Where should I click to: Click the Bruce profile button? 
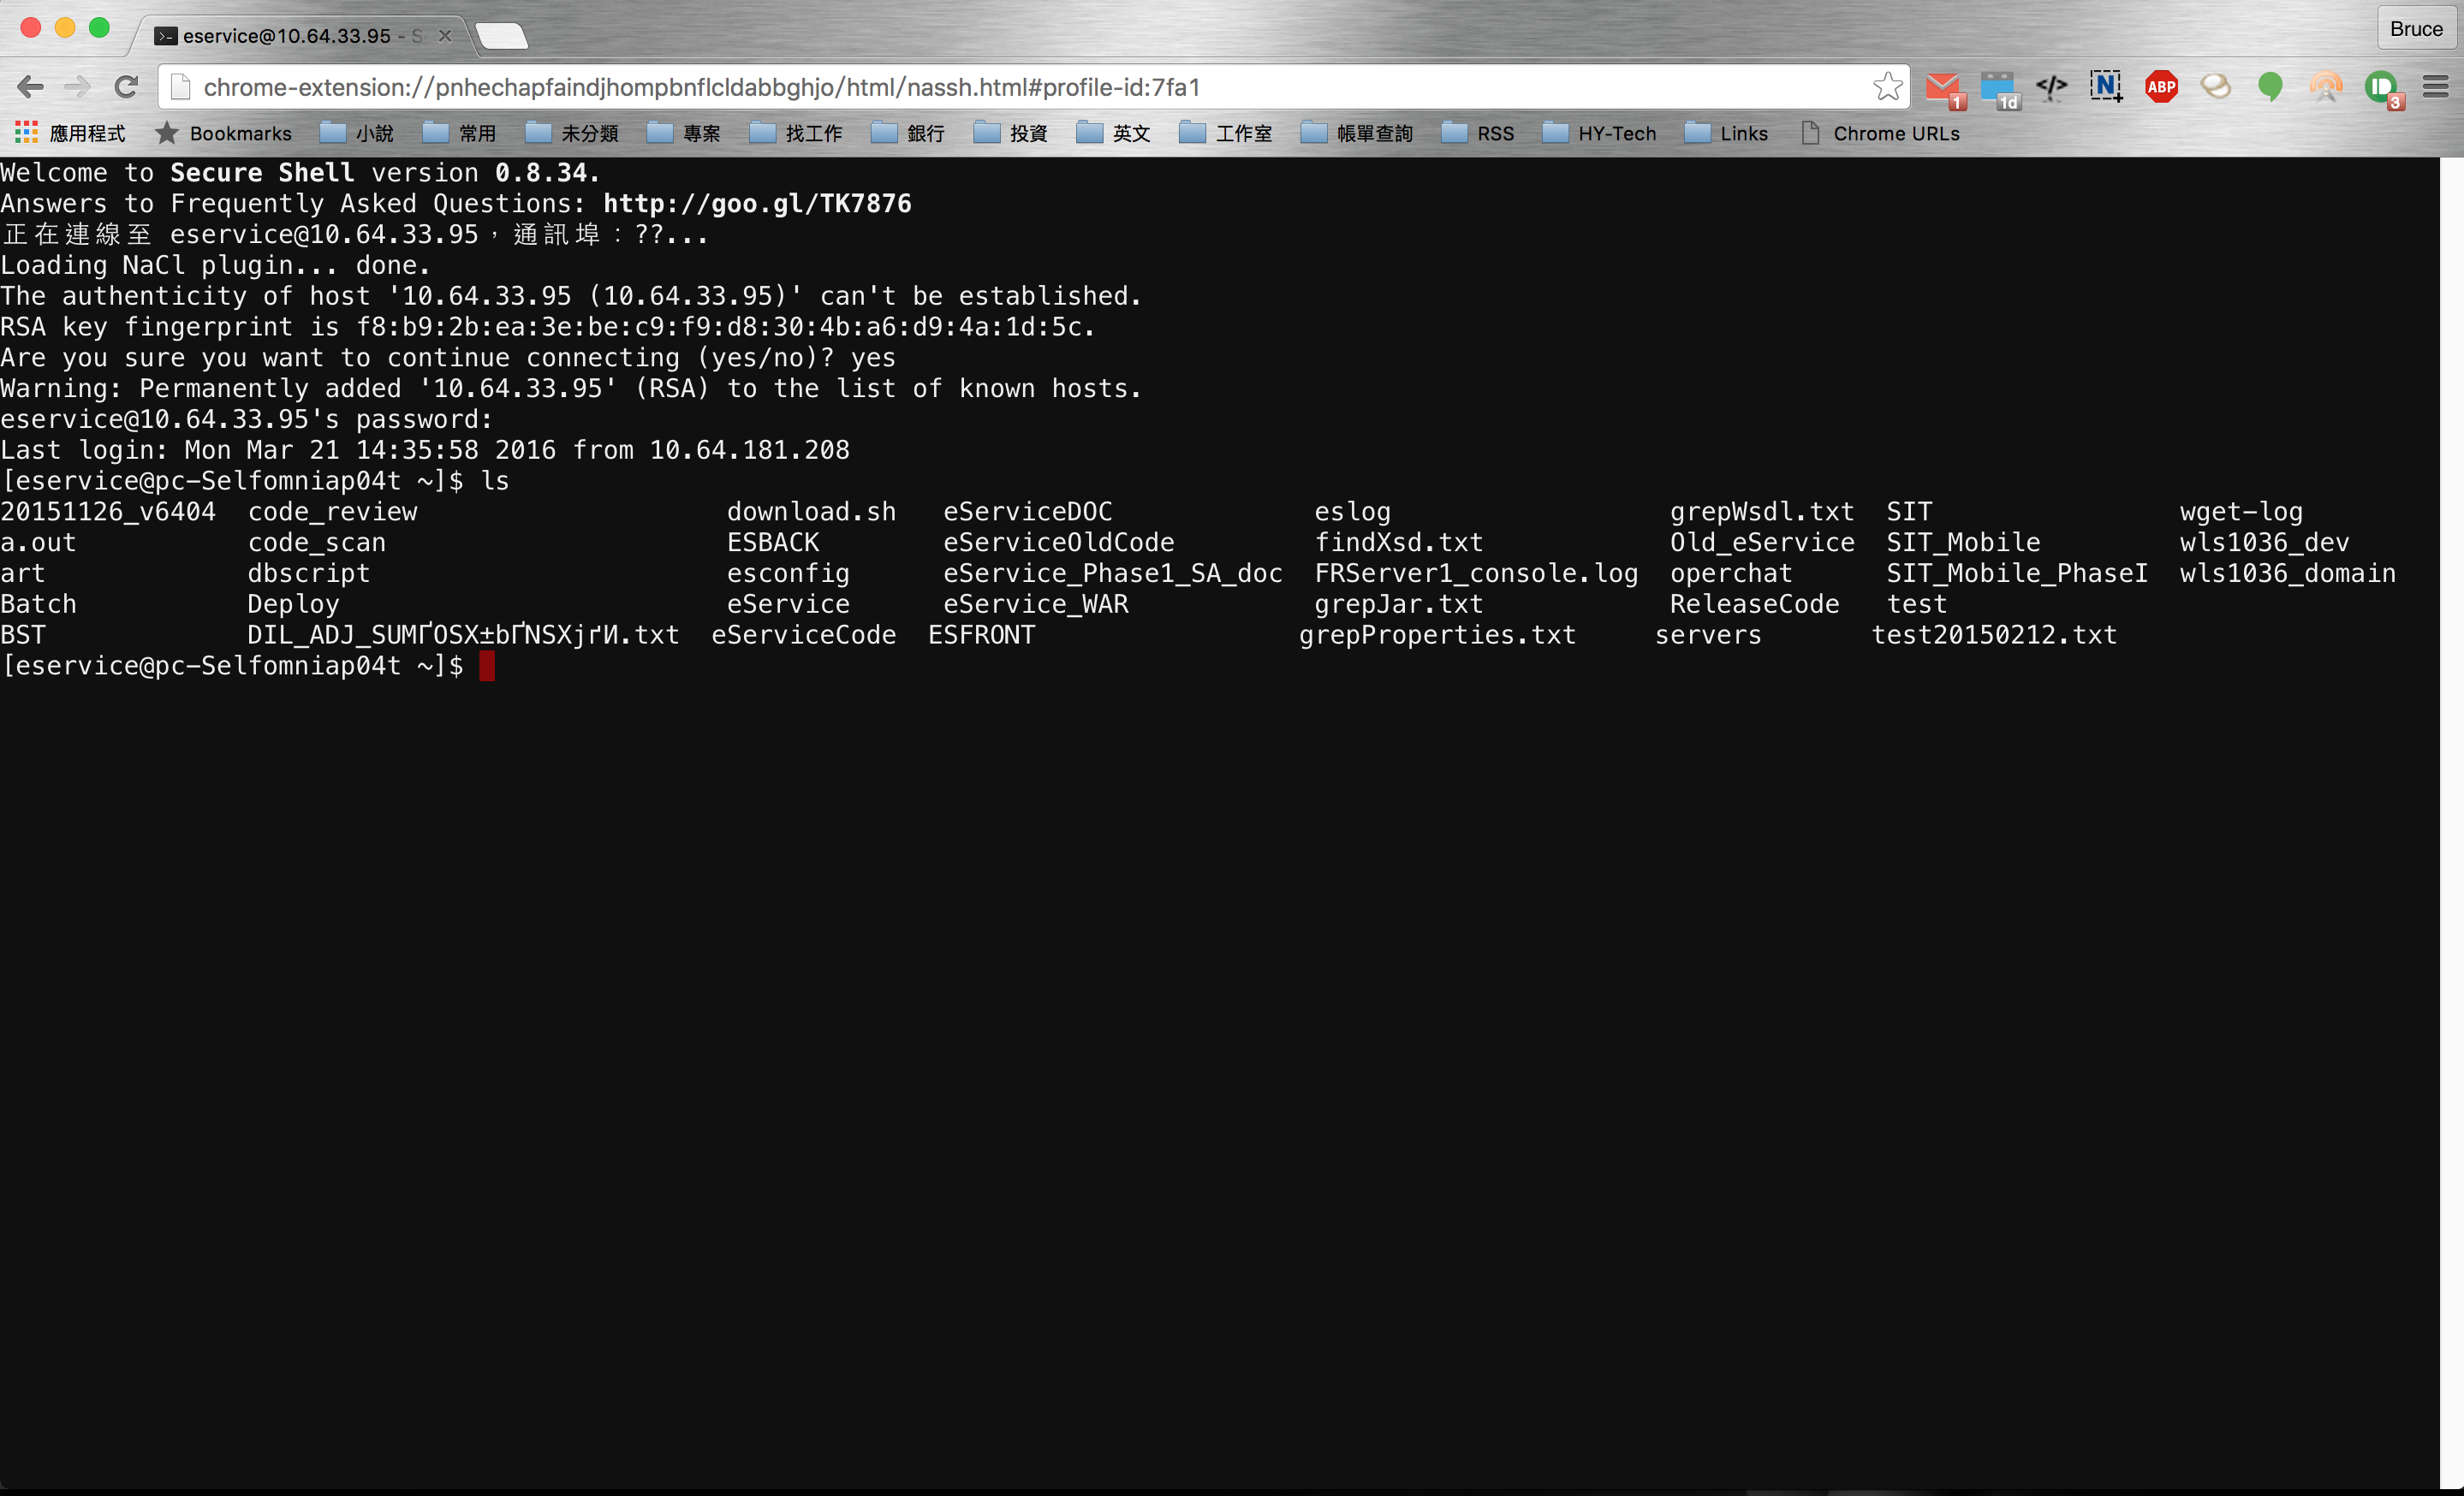click(x=2415, y=29)
